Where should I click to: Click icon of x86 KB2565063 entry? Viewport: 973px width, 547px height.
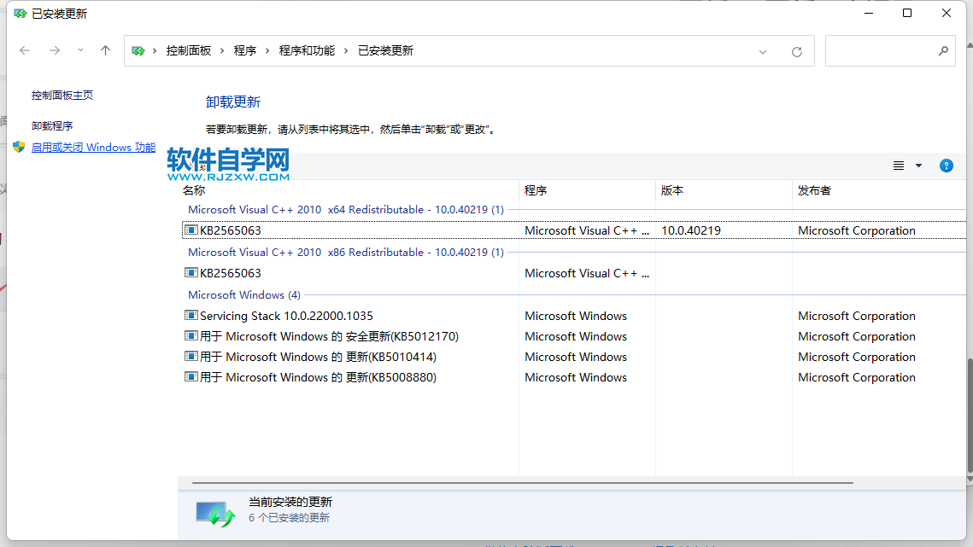[x=191, y=273]
